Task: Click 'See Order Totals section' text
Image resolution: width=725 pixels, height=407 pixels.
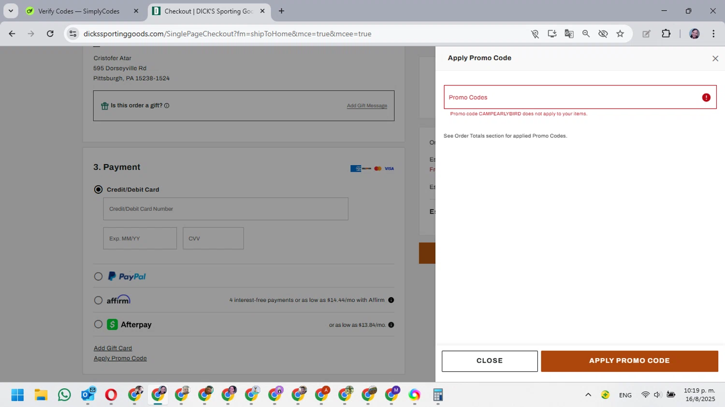Action: (505, 136)
